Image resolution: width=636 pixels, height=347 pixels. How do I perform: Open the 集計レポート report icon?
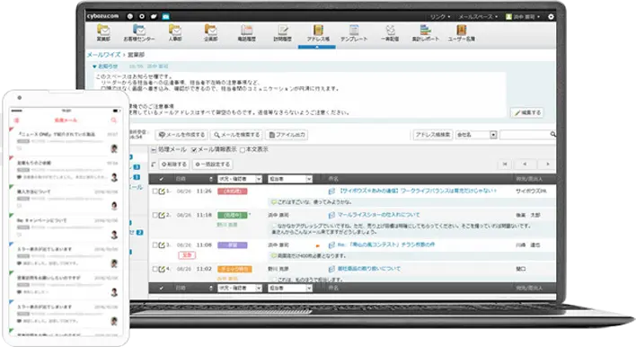click(x=426, y=33)
